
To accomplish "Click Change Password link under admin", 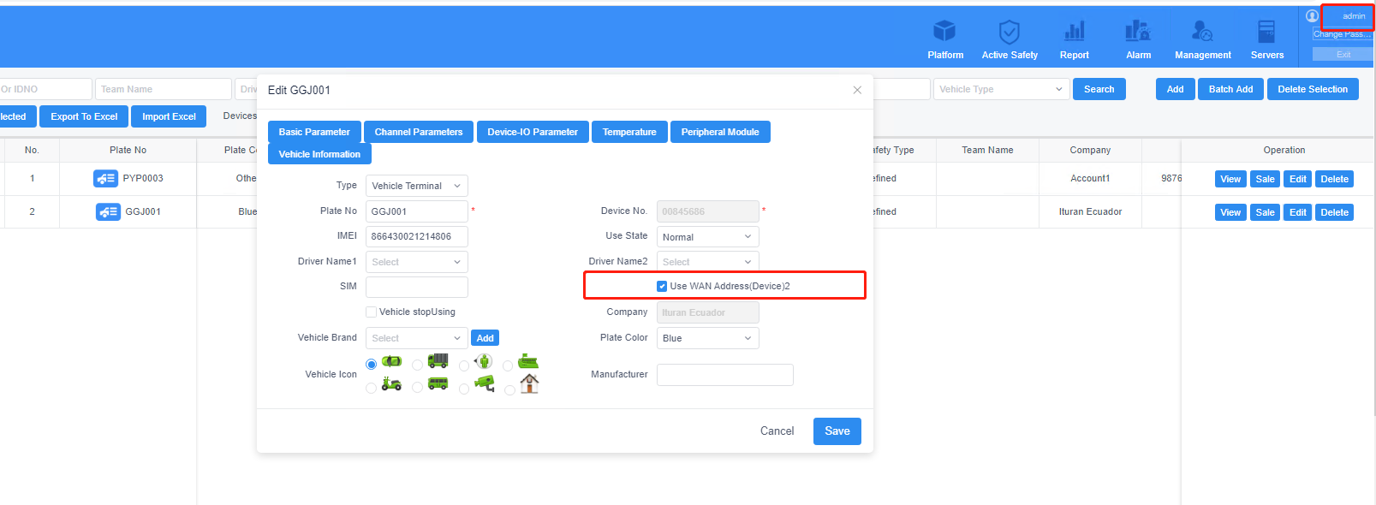I will [x=1343, y=34].
